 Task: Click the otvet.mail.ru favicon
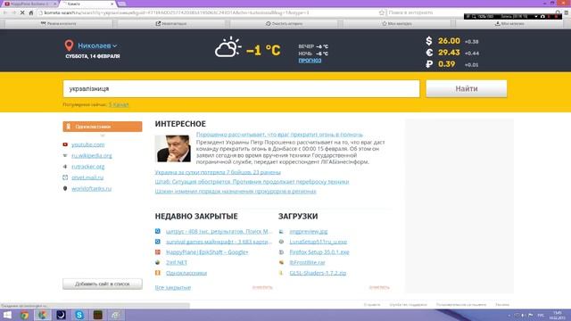click(65, 177)
